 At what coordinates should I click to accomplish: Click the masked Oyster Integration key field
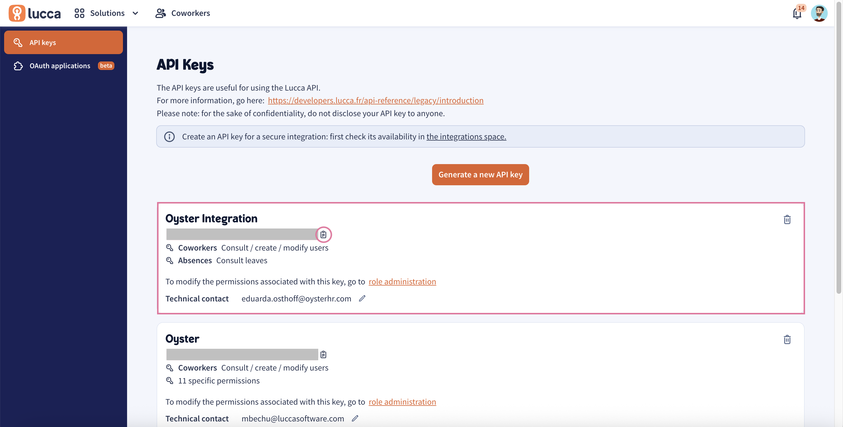[242, 234]
